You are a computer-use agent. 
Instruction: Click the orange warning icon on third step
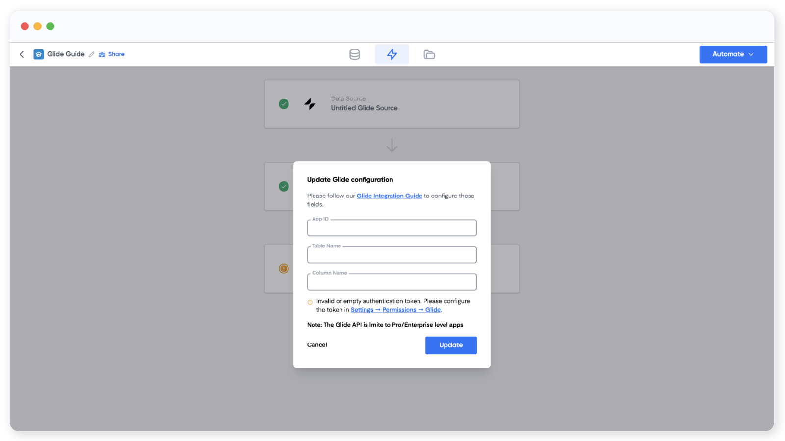coord(284,269)
